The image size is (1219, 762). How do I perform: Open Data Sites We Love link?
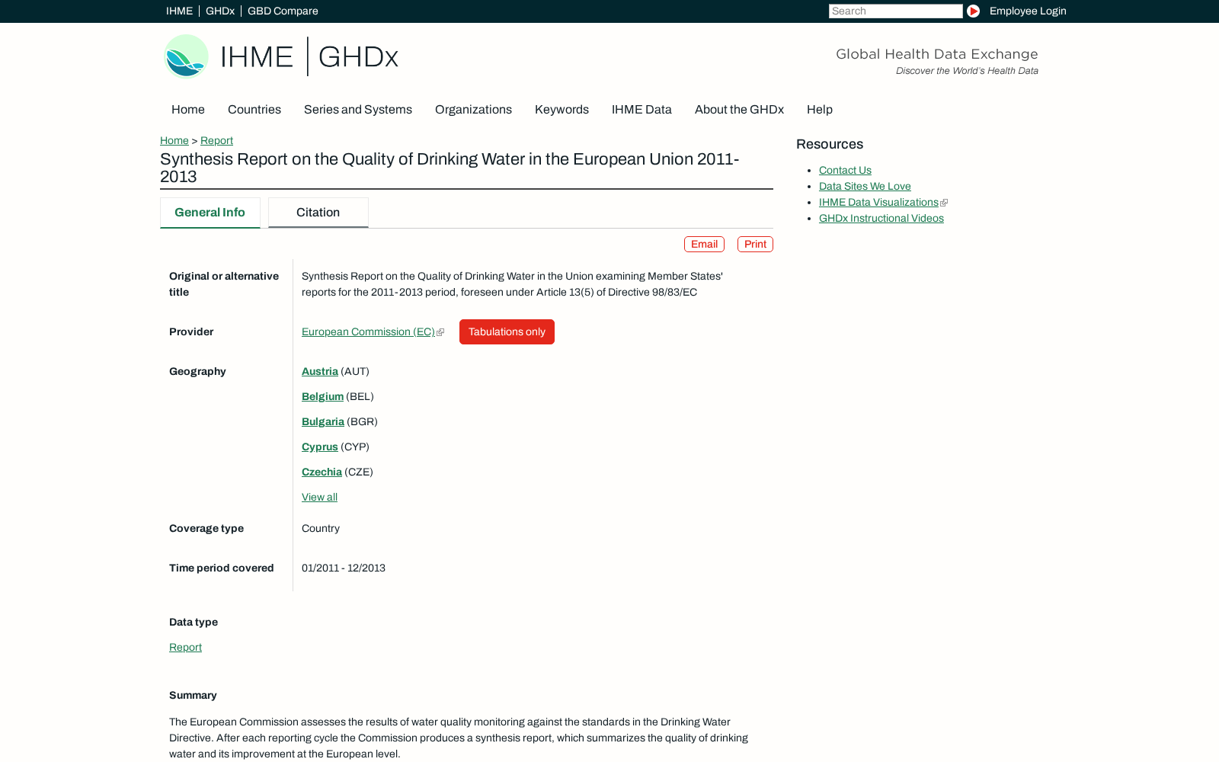[865, 186]
